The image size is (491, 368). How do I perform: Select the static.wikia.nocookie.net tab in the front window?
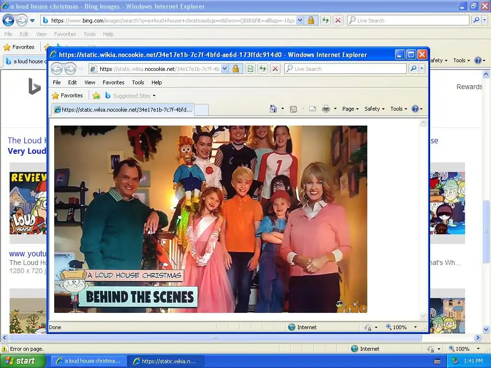pos(123,110)
